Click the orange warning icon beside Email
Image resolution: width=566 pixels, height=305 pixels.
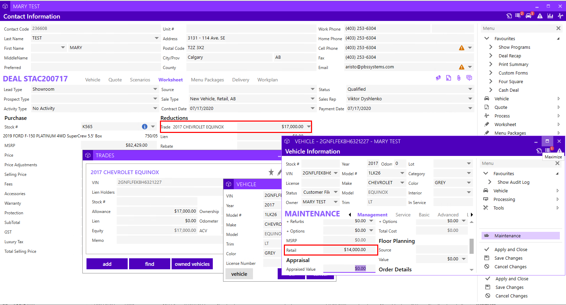462,67
